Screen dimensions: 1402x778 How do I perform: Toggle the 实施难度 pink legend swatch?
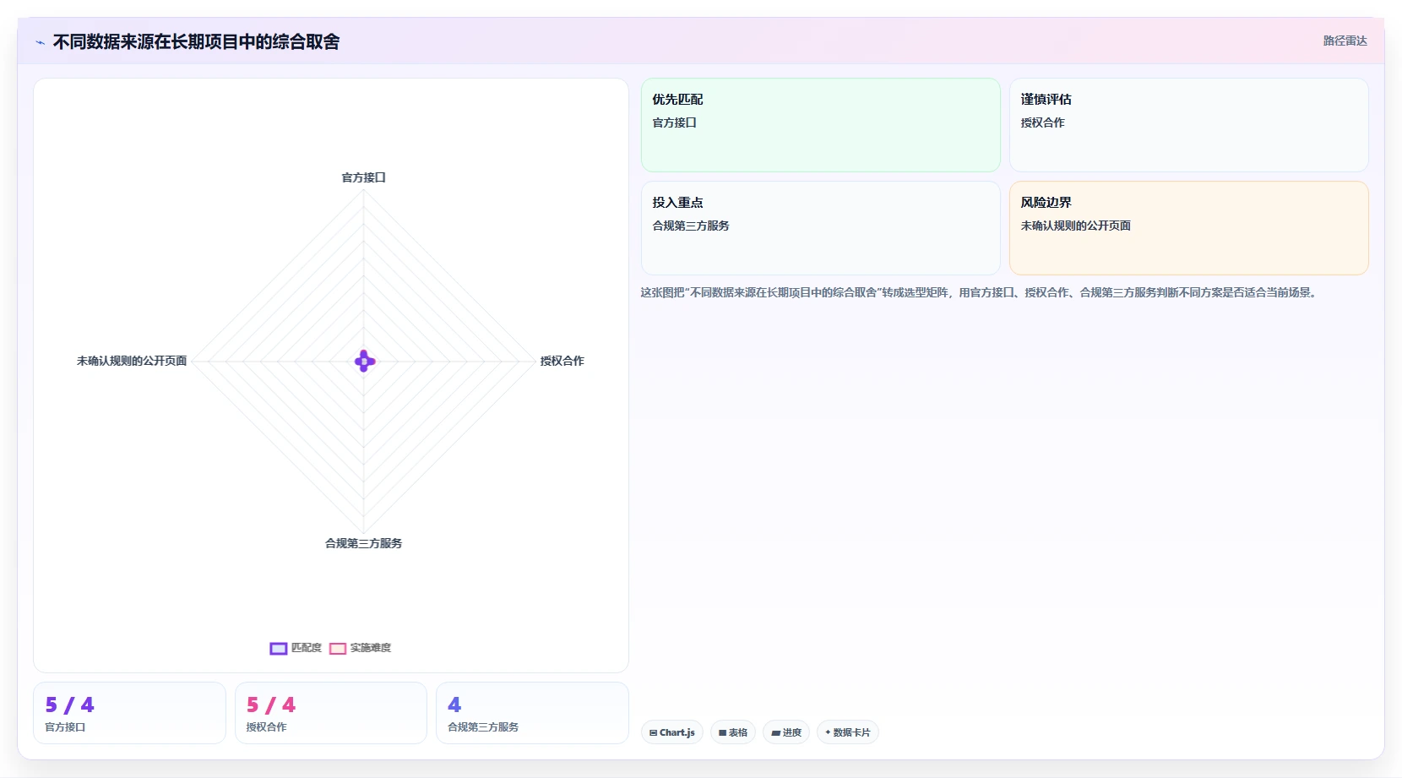tap(338, 648)
